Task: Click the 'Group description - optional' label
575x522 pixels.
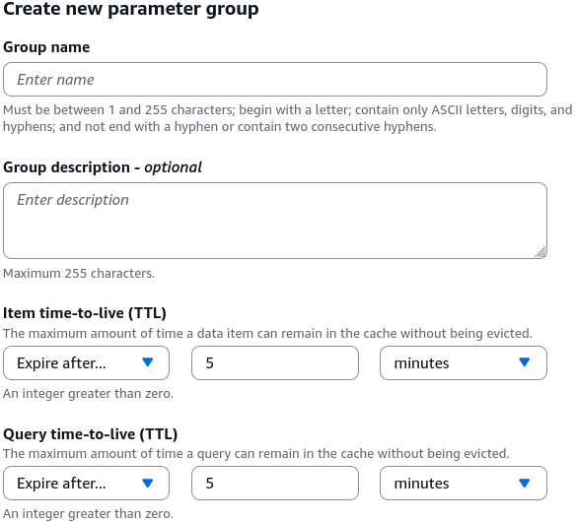Action: 103,167
